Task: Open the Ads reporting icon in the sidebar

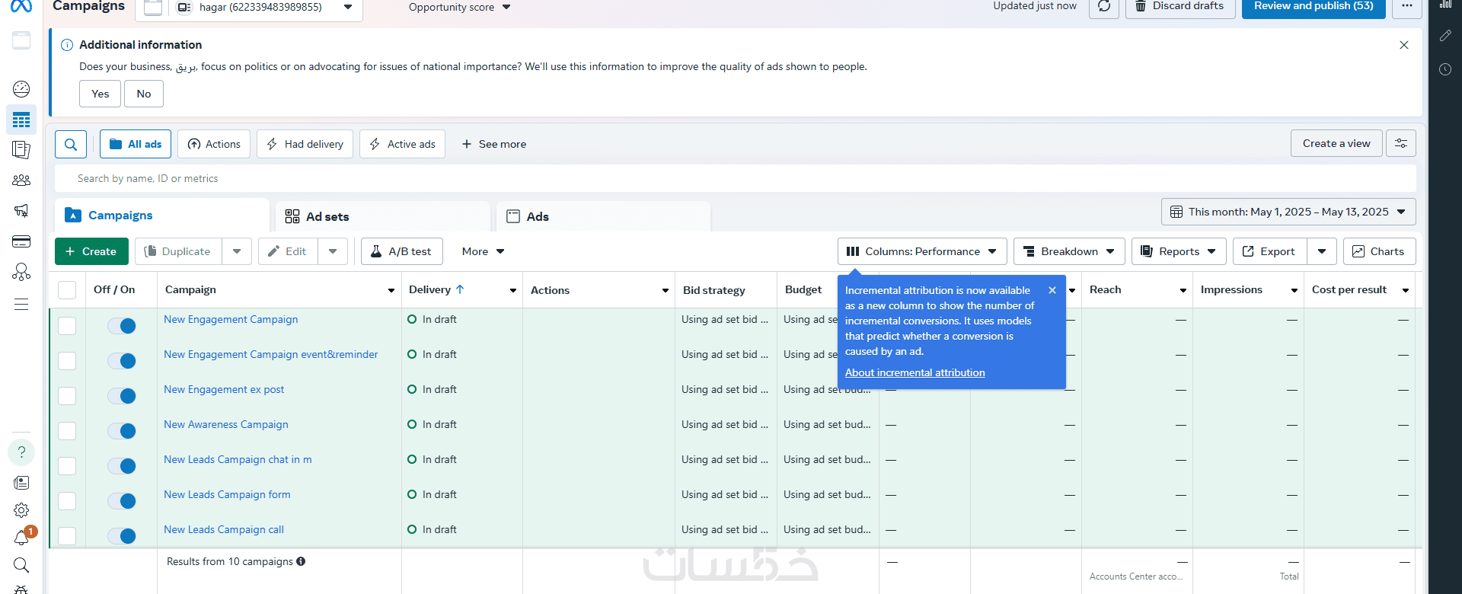Action: [x=21, y=150]
